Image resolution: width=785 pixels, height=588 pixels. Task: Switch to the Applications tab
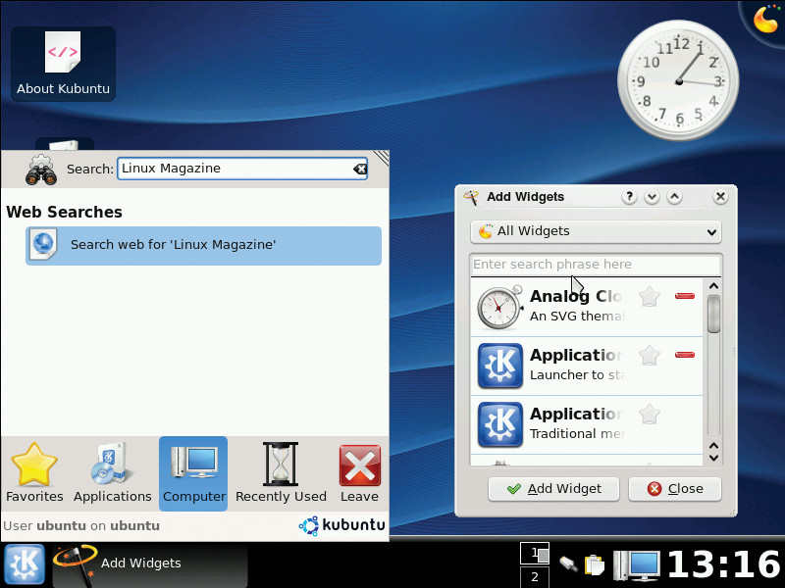(113, 473)
